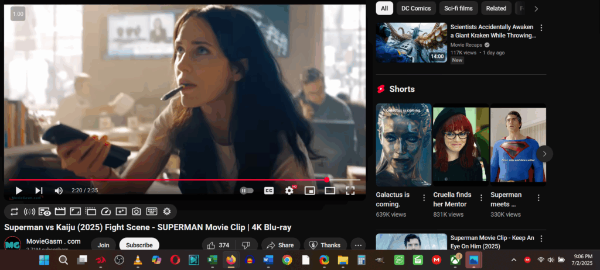Open options for 'Keep An Eye On Him' video
Image resolution: width=600 pixels, height=270 pixels.
541,238
